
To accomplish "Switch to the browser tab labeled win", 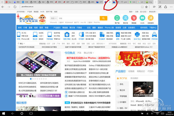I will 141,2.
